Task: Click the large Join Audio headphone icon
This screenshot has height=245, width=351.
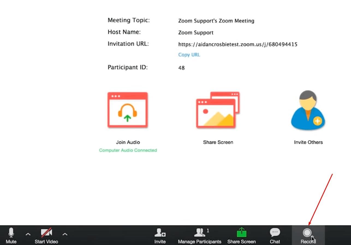Action: click(x=127, y=110)
